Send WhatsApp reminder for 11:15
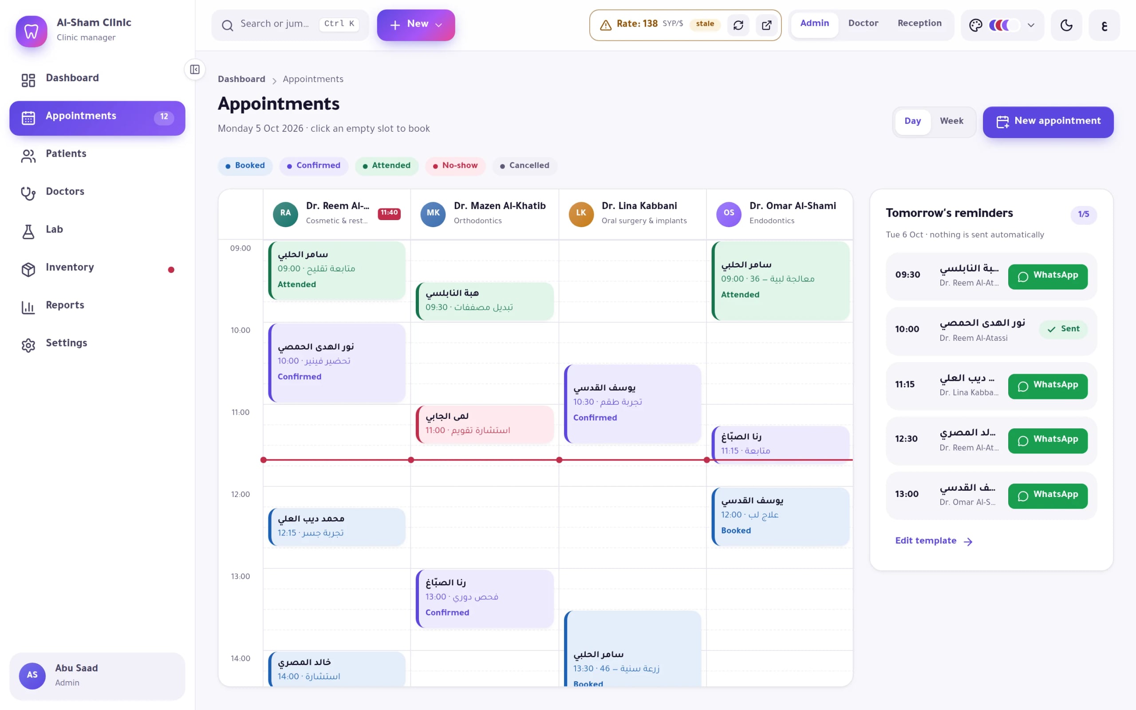Image resolution: width=1136 pixels, height=710 pixels. pos(1048,387)
